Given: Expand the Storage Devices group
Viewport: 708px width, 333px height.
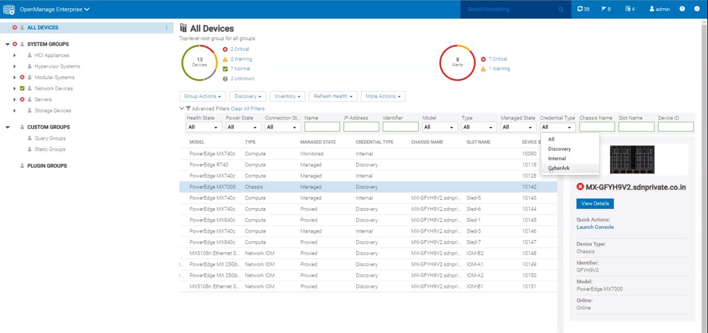Looking at the screenshot, I should (15, 110).
